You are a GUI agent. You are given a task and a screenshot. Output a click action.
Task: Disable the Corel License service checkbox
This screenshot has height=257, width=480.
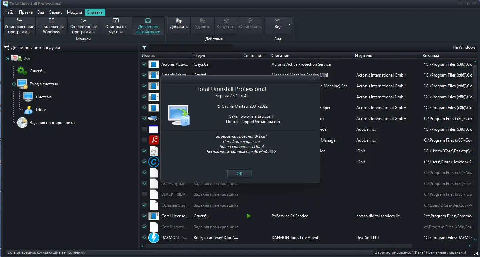[x=145, y=216]
